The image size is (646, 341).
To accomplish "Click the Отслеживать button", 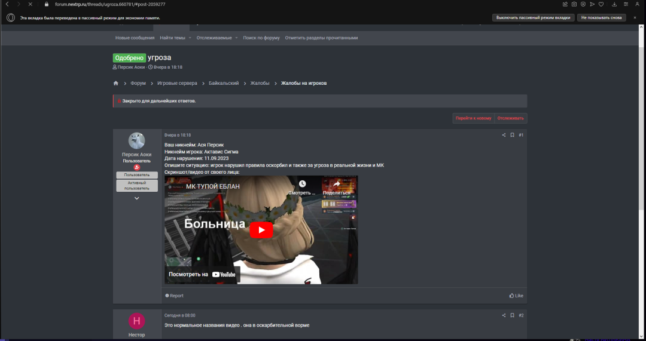I will click(511, 118).
